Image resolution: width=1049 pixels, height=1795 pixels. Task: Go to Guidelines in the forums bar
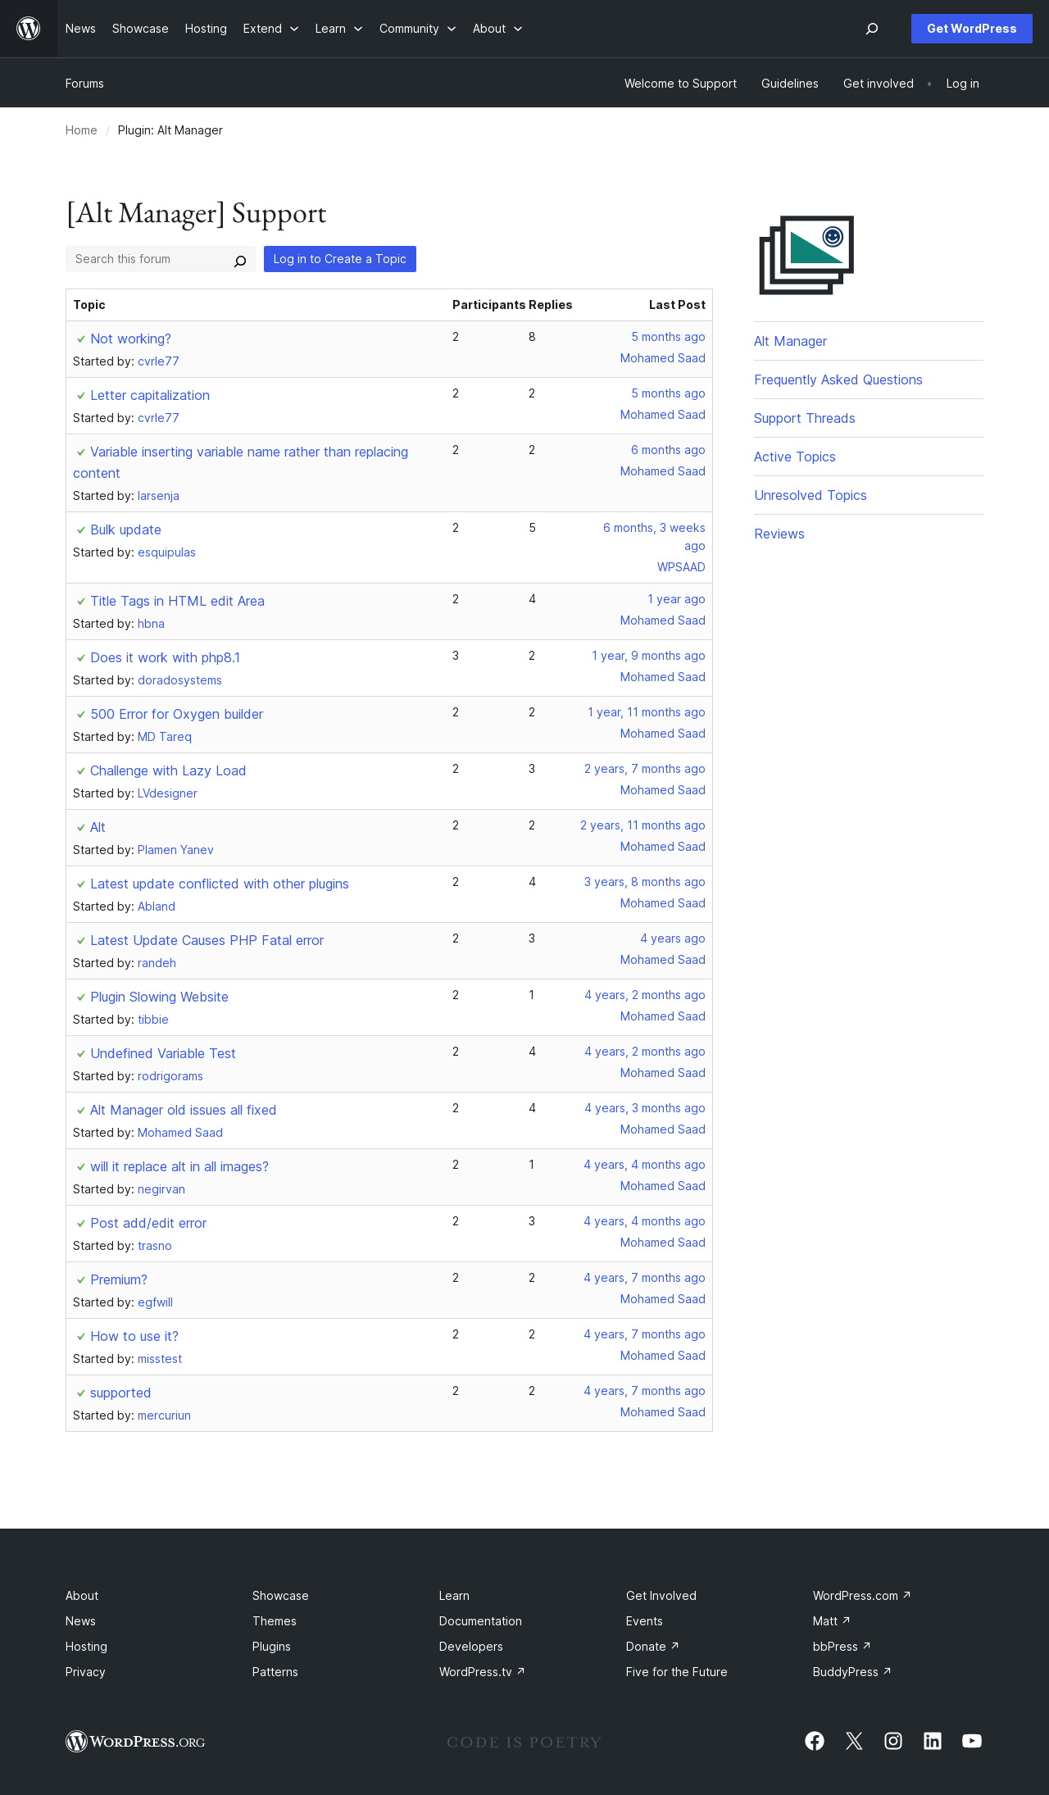790,84
